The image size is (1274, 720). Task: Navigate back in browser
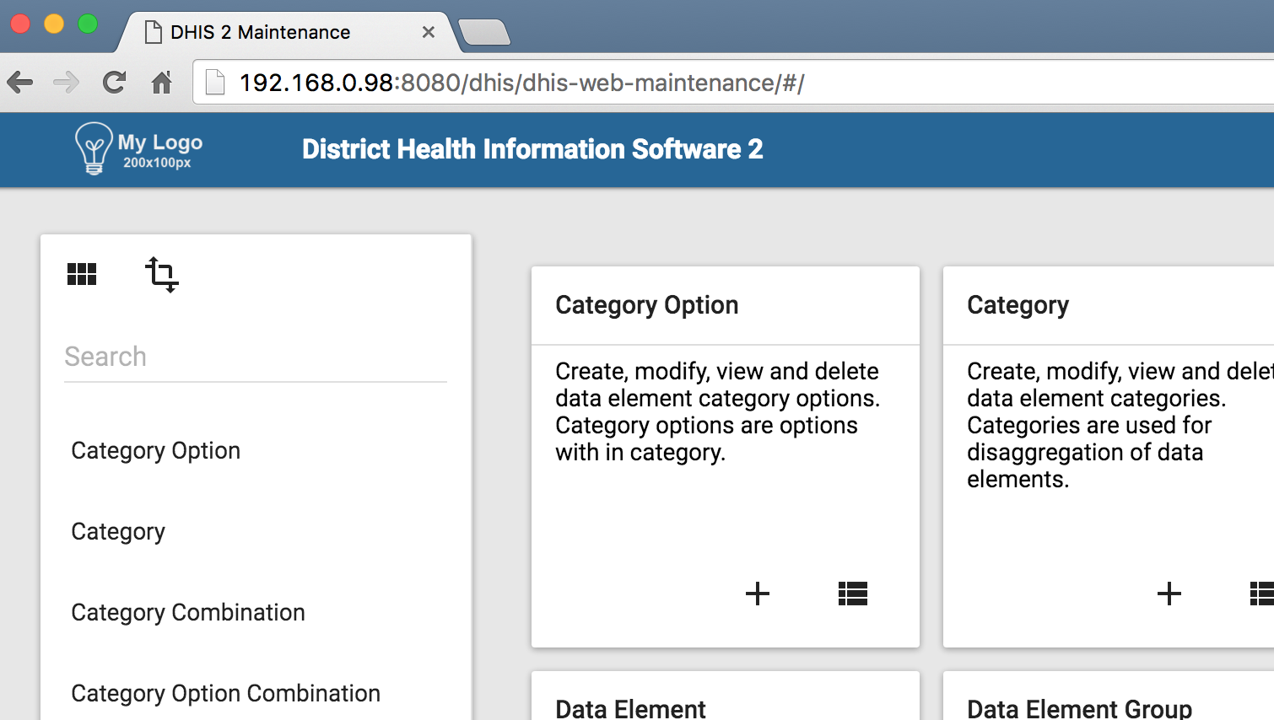[x=20, y=83]
